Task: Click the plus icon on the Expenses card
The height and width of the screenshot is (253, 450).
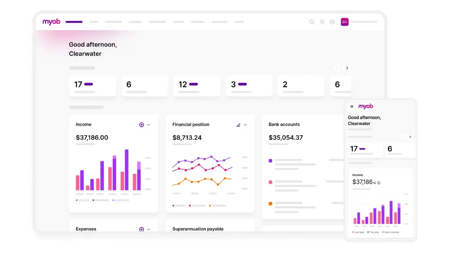Action: [141, 229]
